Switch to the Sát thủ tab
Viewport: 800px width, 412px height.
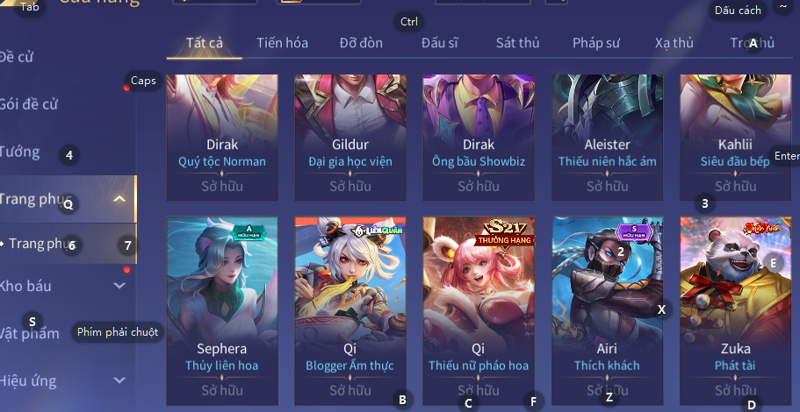click(x=518, y=43)
